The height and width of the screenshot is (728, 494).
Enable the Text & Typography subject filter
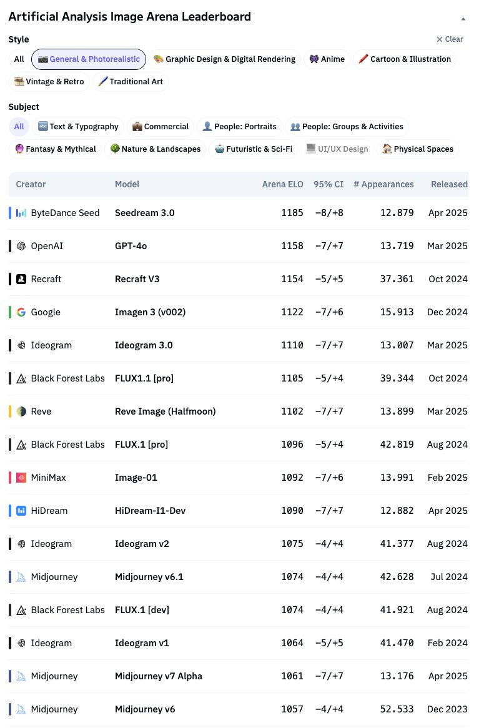tap(78, 126)
